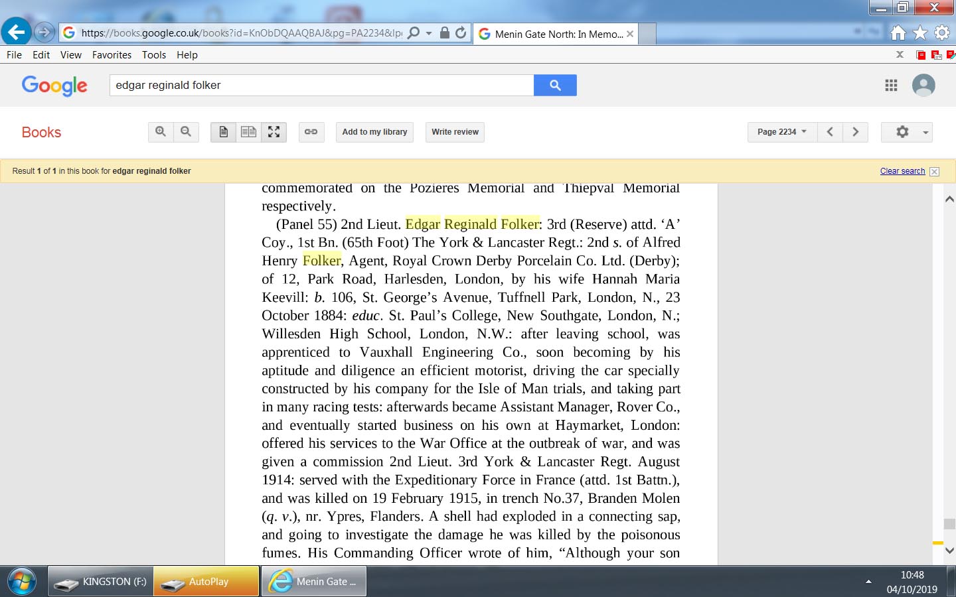Image resolution: width=956 pixels, height=597 pixels.
Task: Click the red Books link
Action: pyautogui.click(x=41, y=132)
